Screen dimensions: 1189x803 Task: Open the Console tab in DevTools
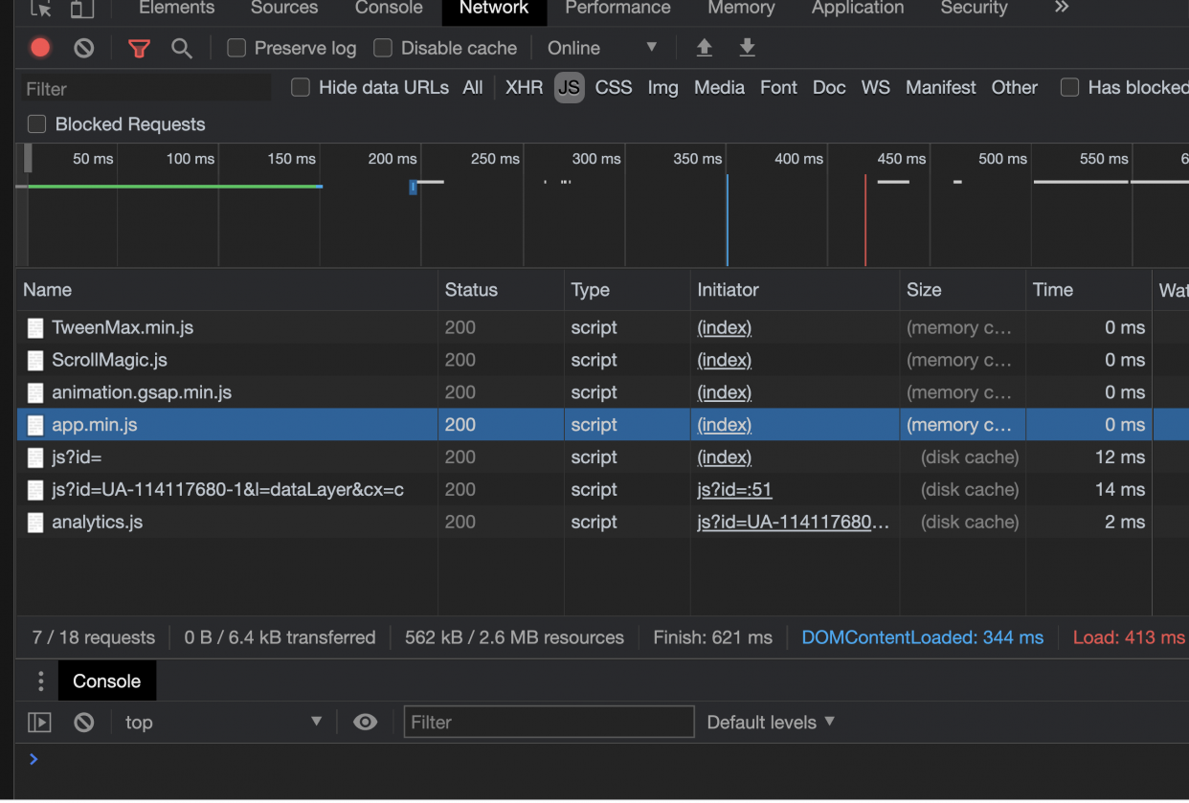click(x=389, y=9)
